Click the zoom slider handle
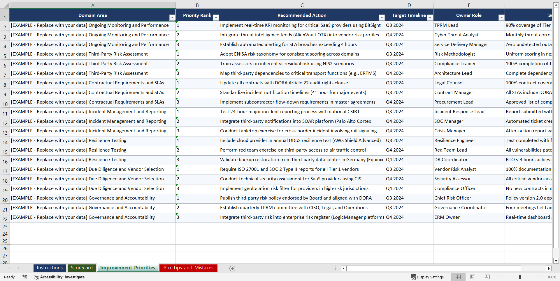This screenshot has height=281, width=560. click(520, 277)
